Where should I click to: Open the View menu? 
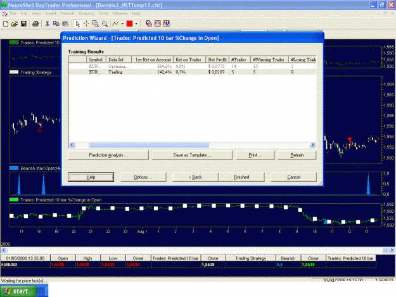[x=36, y=14]
